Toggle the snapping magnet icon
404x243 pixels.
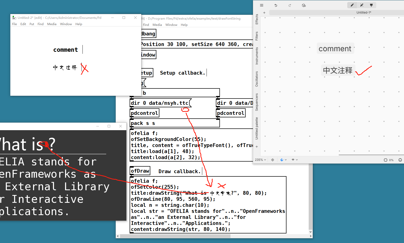click(x=282, y=160)
